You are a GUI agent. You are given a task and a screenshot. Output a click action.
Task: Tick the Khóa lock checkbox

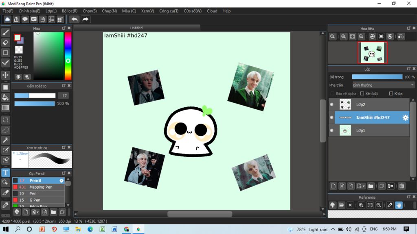pos(391,93)
